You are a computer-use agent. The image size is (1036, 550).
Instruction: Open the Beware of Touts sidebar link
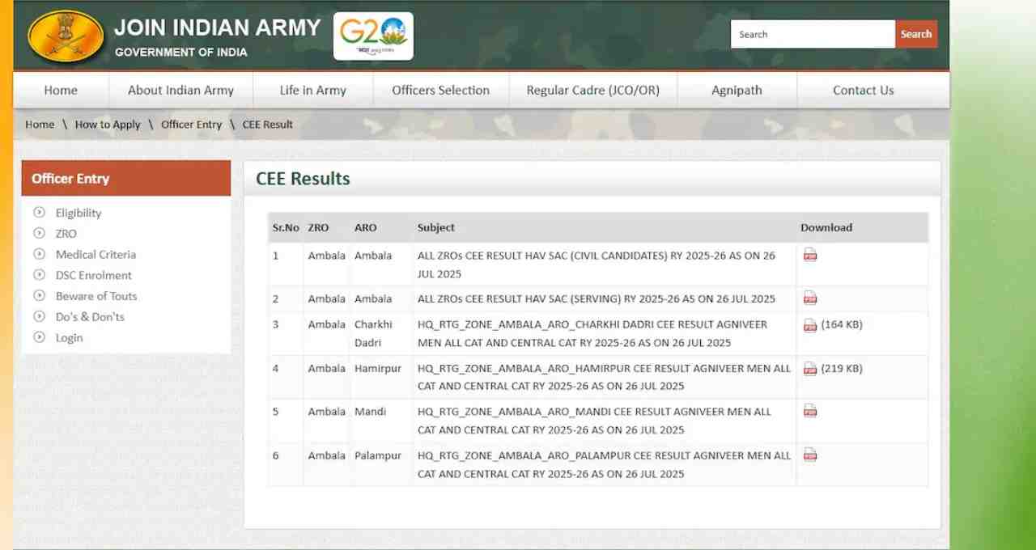96,296
